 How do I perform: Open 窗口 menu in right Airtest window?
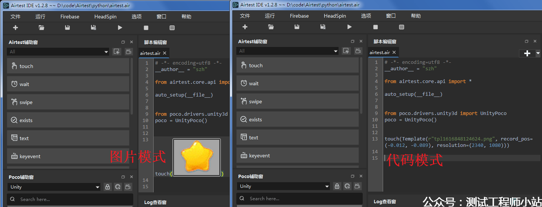[x=391, y=16]
